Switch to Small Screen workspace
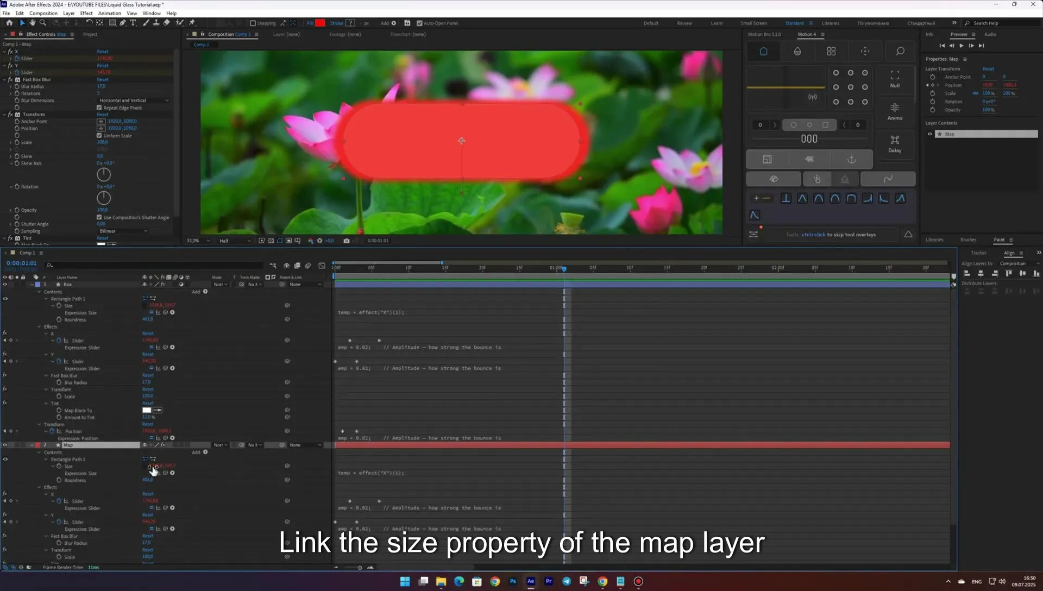The height and width of the screenshot is (591, 1043). click(x=753, y=23)
